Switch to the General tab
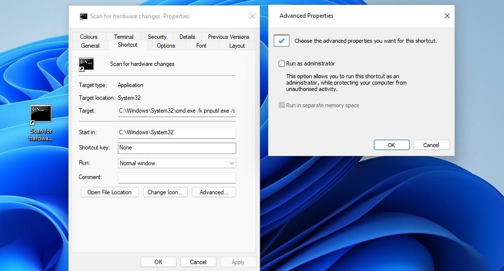Screen dimensions: 504x271 coord(90,46)
